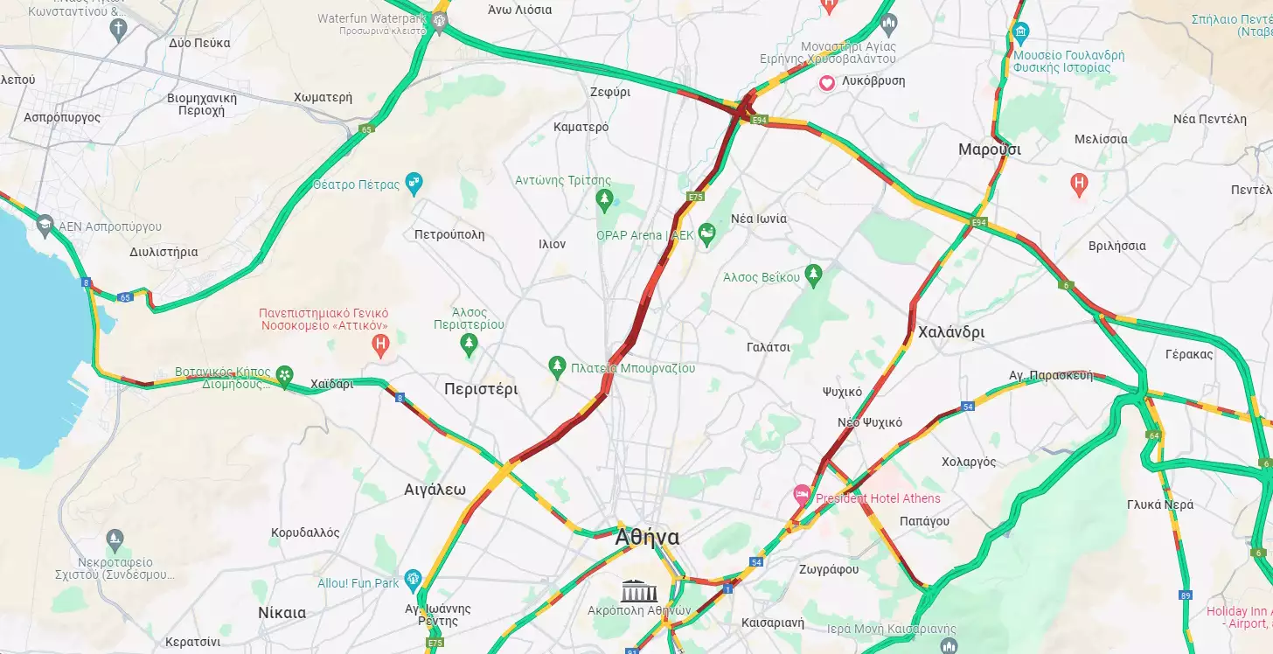Open the Diomidous Botanical Garden flower icon
This screenshot has width=1273, height=654.
(284, 376)
